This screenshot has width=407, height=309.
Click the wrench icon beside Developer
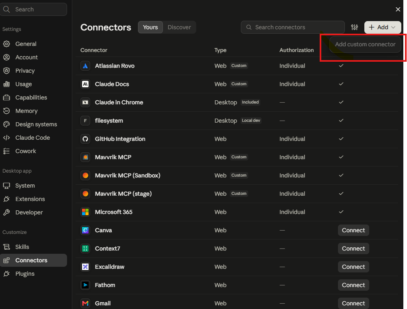pos(6,212)
